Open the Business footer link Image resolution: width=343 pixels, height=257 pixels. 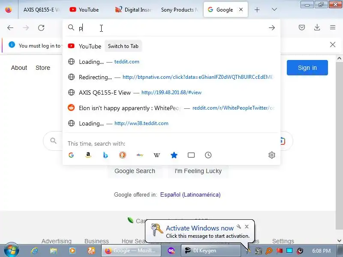click(x=96, y=241)
